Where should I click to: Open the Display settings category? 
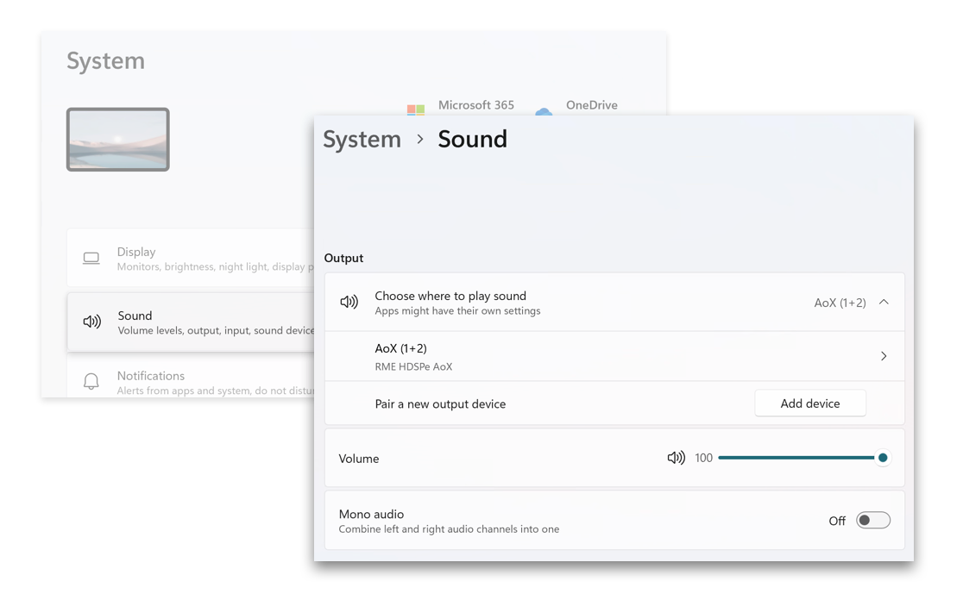click(x=136, y=252)
